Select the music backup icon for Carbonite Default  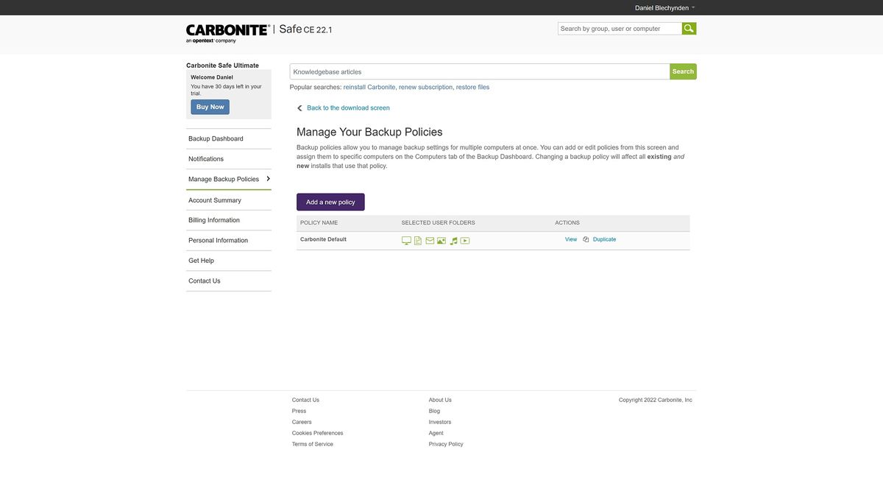pyautogui.click(x=453, y=240)
